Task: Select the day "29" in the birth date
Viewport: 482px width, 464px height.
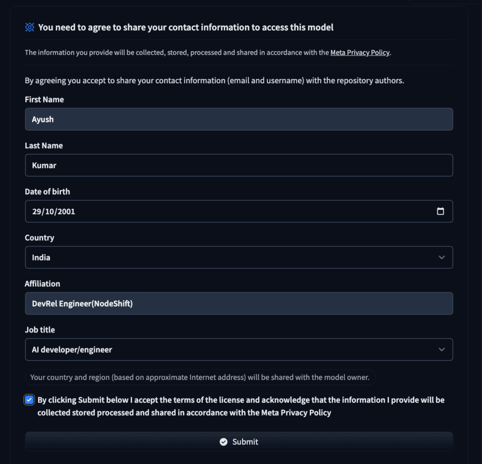Action: 37,212
